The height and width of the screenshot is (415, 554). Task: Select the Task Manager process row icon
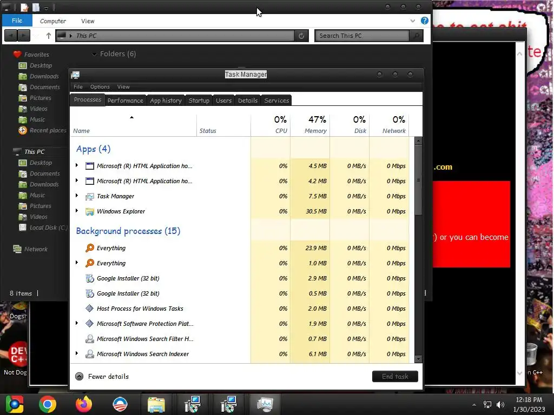90,196
